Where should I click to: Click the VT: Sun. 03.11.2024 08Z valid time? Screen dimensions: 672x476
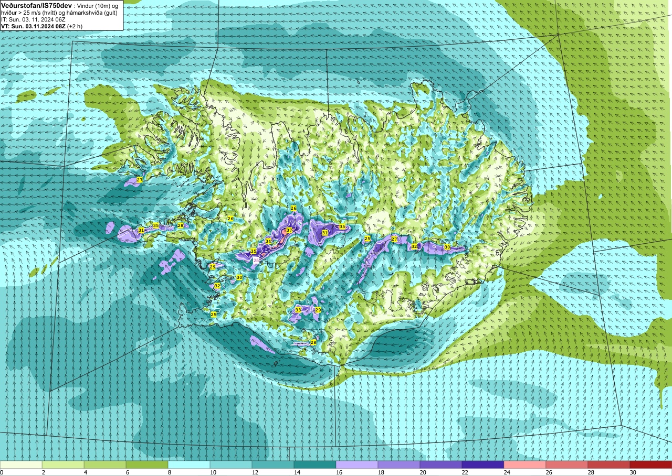pos(33,26)
